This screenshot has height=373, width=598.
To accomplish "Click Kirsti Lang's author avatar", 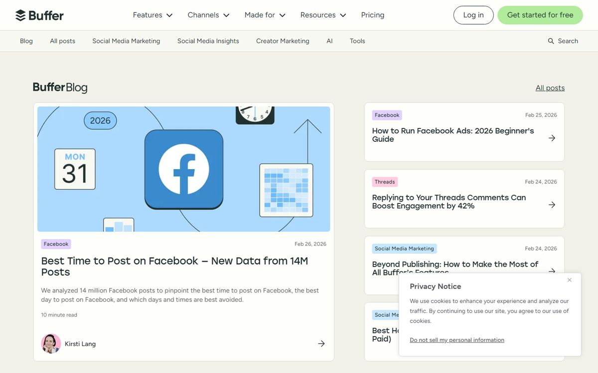I will pyautogui.click(x=51, y=344).
